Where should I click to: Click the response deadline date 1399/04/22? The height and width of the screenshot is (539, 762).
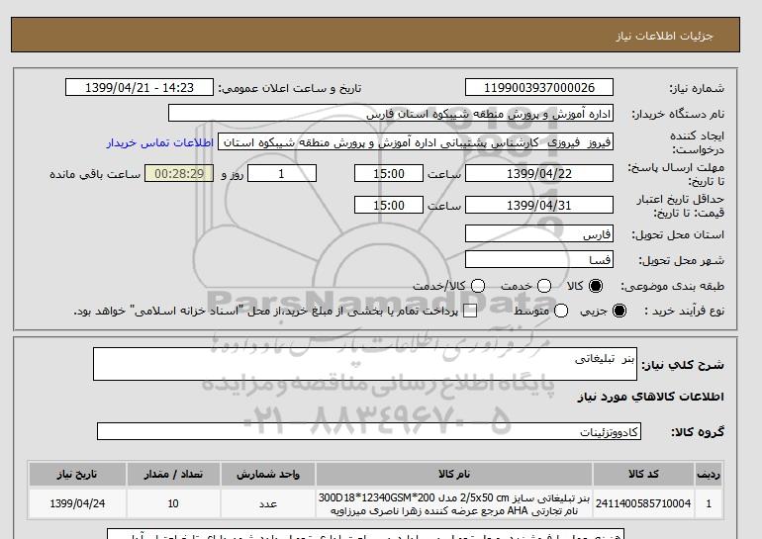(539, 173)
